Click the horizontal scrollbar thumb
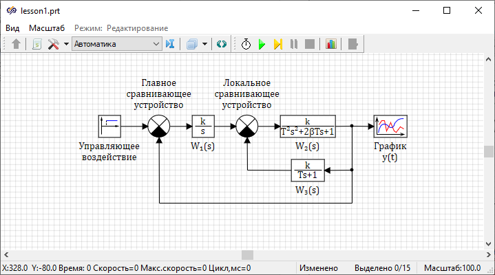 click(x=247, y=256)
